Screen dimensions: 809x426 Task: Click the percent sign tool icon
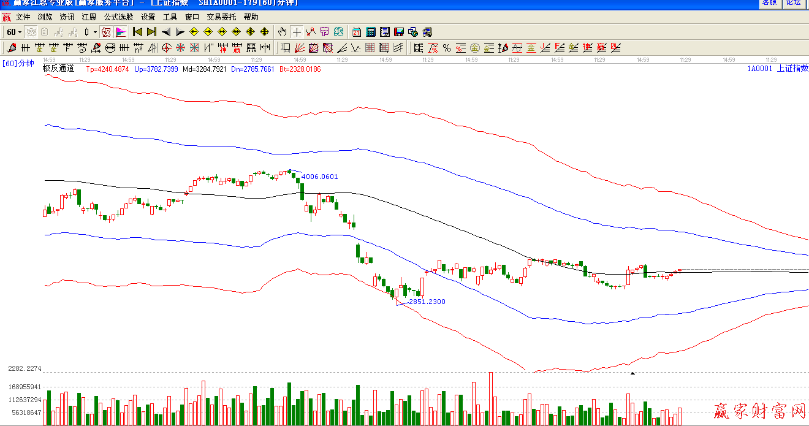[446, 48]
